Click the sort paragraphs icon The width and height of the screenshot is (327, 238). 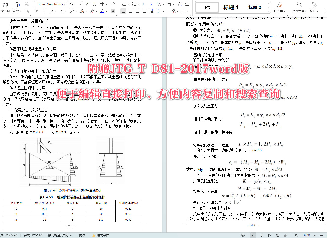tap(180, 4)
